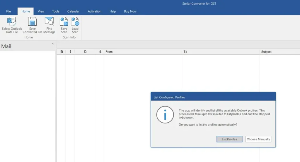Click the List Configured Profiles dialog title
Image resolution: width=300 pixels, height=162 pixels.
pyautogui.click(x=169, y=97)
